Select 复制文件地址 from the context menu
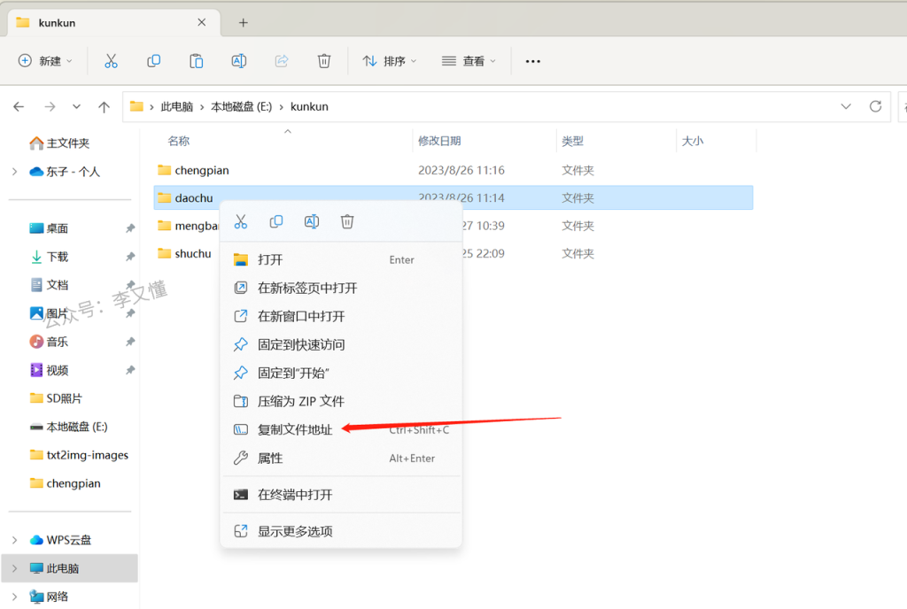This screenshot has height=609, width=907. 295,429
